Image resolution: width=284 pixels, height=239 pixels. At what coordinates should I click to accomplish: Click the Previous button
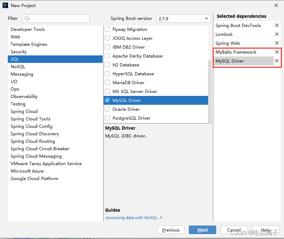171,230
